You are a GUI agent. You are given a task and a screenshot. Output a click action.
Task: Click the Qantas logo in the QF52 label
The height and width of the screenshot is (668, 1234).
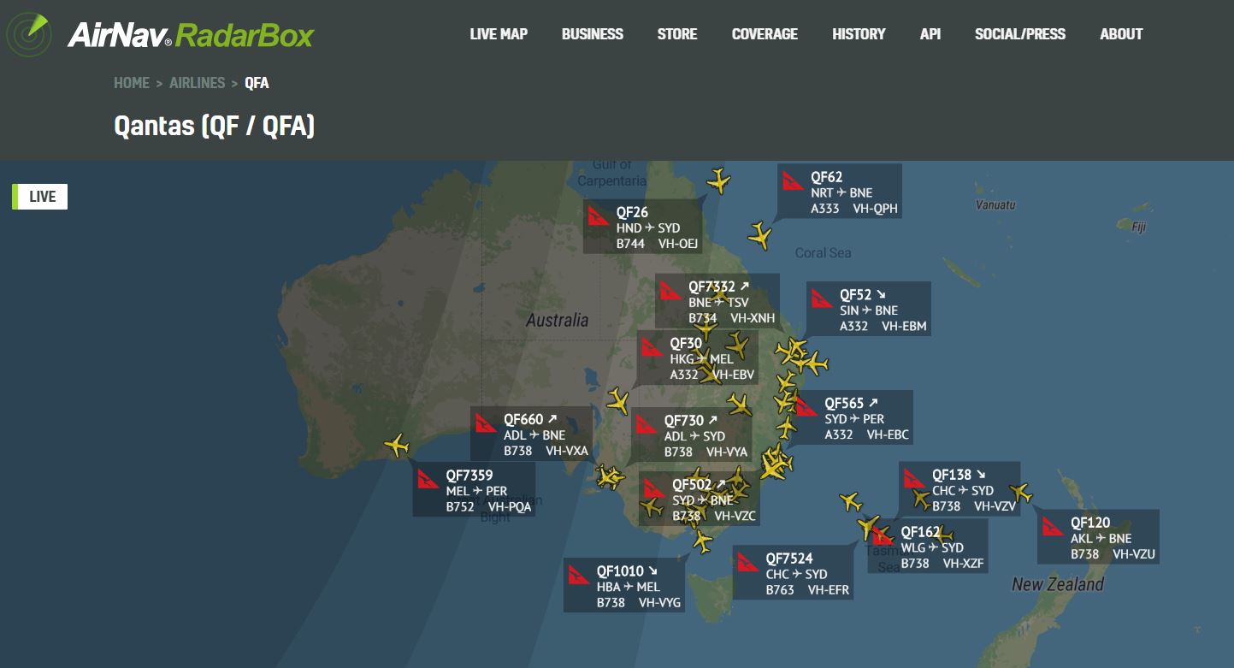tap(822, 298)
